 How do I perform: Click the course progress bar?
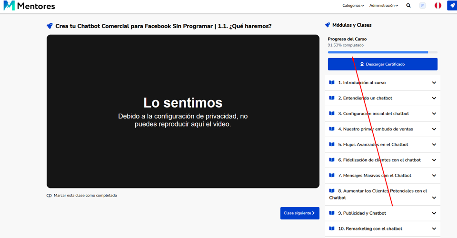click(x=382, y=52)
